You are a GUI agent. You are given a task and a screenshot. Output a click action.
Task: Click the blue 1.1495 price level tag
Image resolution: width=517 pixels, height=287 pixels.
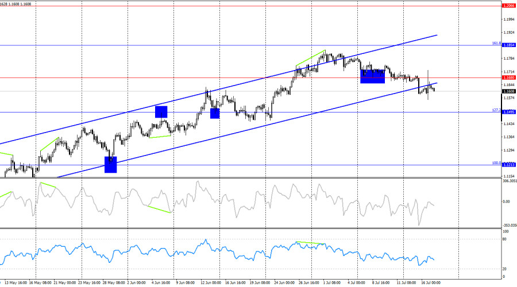click(508, 112)
